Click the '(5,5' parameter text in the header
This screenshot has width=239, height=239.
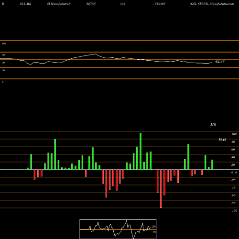[x=122, y=4]
